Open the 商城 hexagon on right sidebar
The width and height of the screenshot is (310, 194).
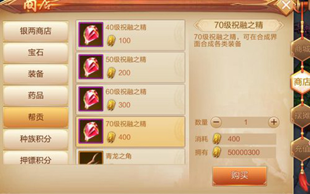tap(301, 49)
